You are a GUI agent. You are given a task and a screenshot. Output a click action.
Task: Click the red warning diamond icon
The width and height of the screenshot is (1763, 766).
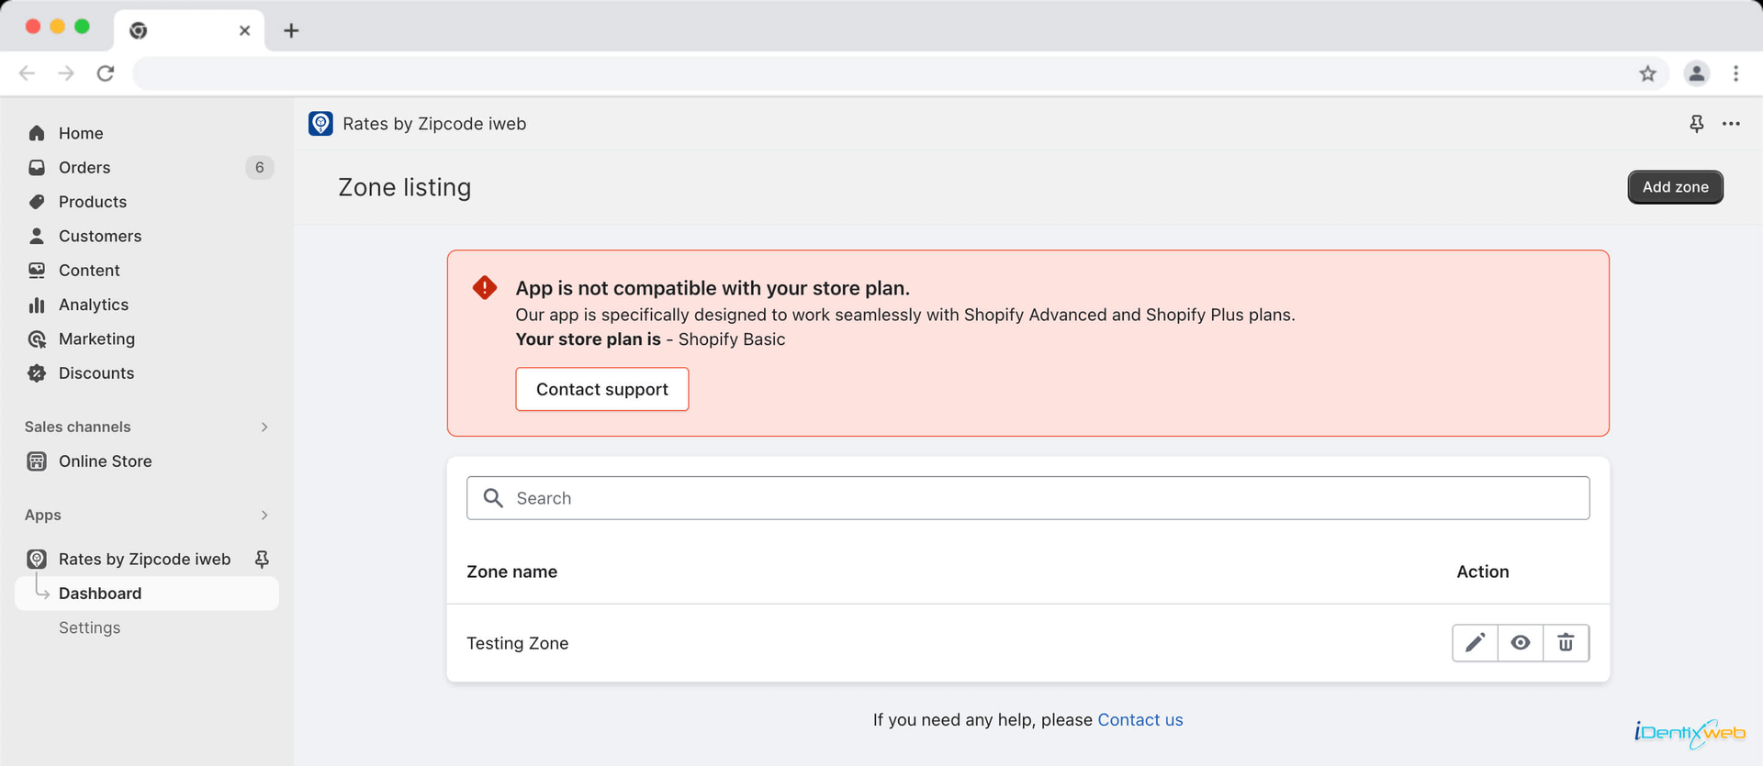click(485, 288)
